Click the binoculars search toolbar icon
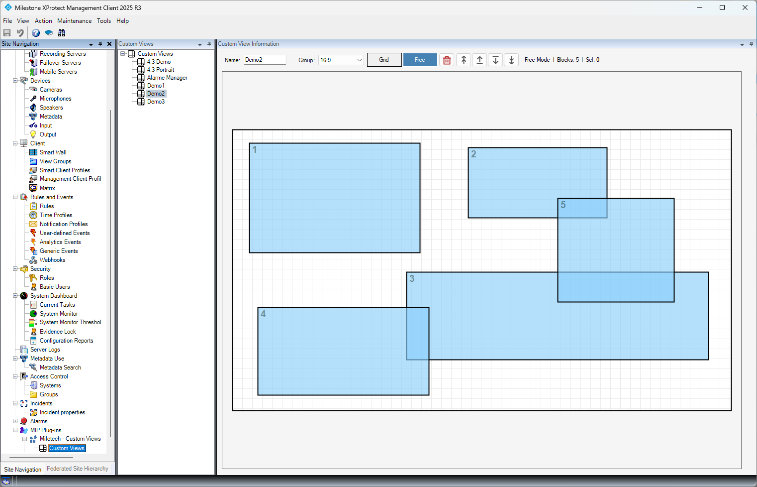The width and height of the screenshot is (757, 487). [62, 33]
